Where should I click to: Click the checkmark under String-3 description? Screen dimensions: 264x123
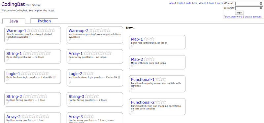coord(70,103)
